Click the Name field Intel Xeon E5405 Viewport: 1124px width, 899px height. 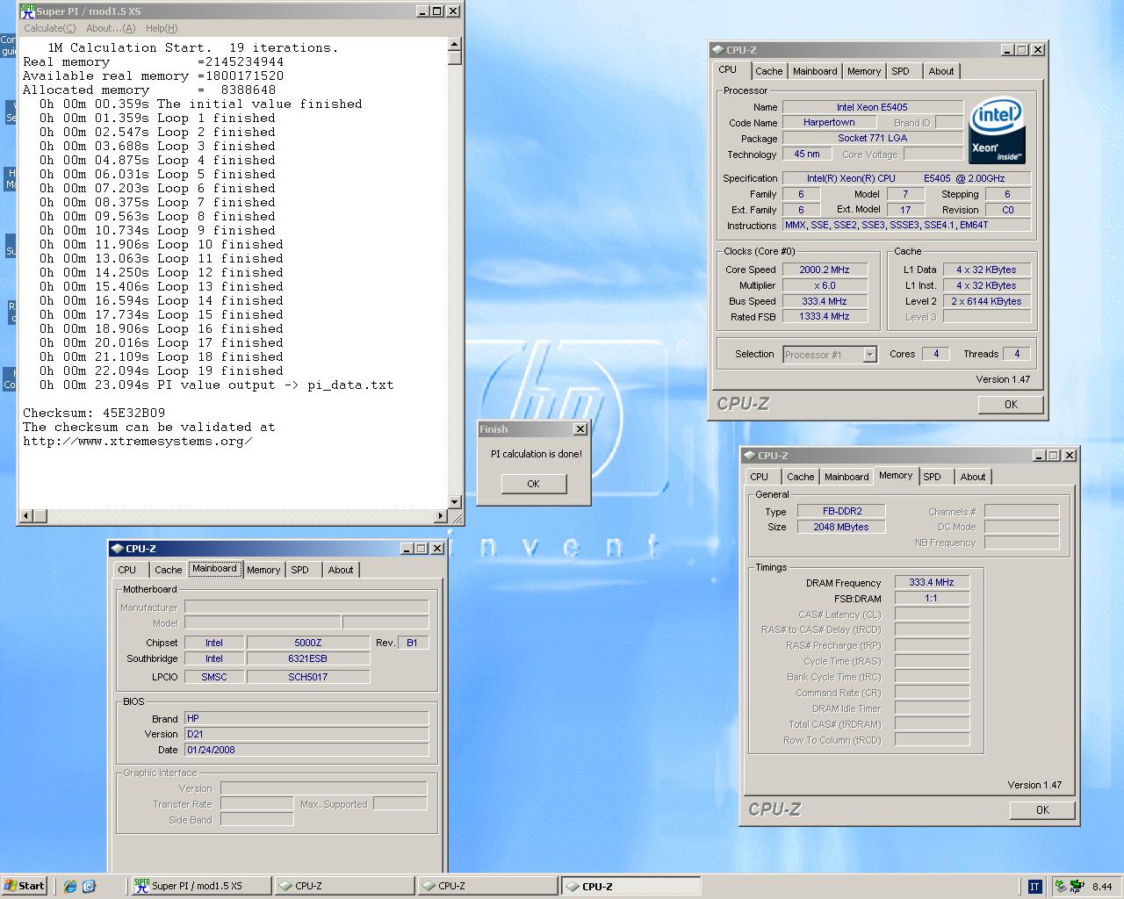click(x=872, y=107)
